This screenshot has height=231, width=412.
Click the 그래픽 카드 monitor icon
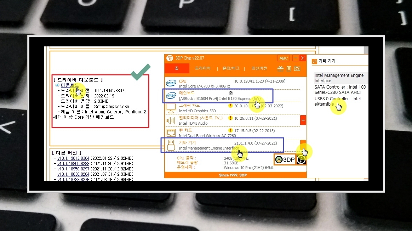(171, 108)
